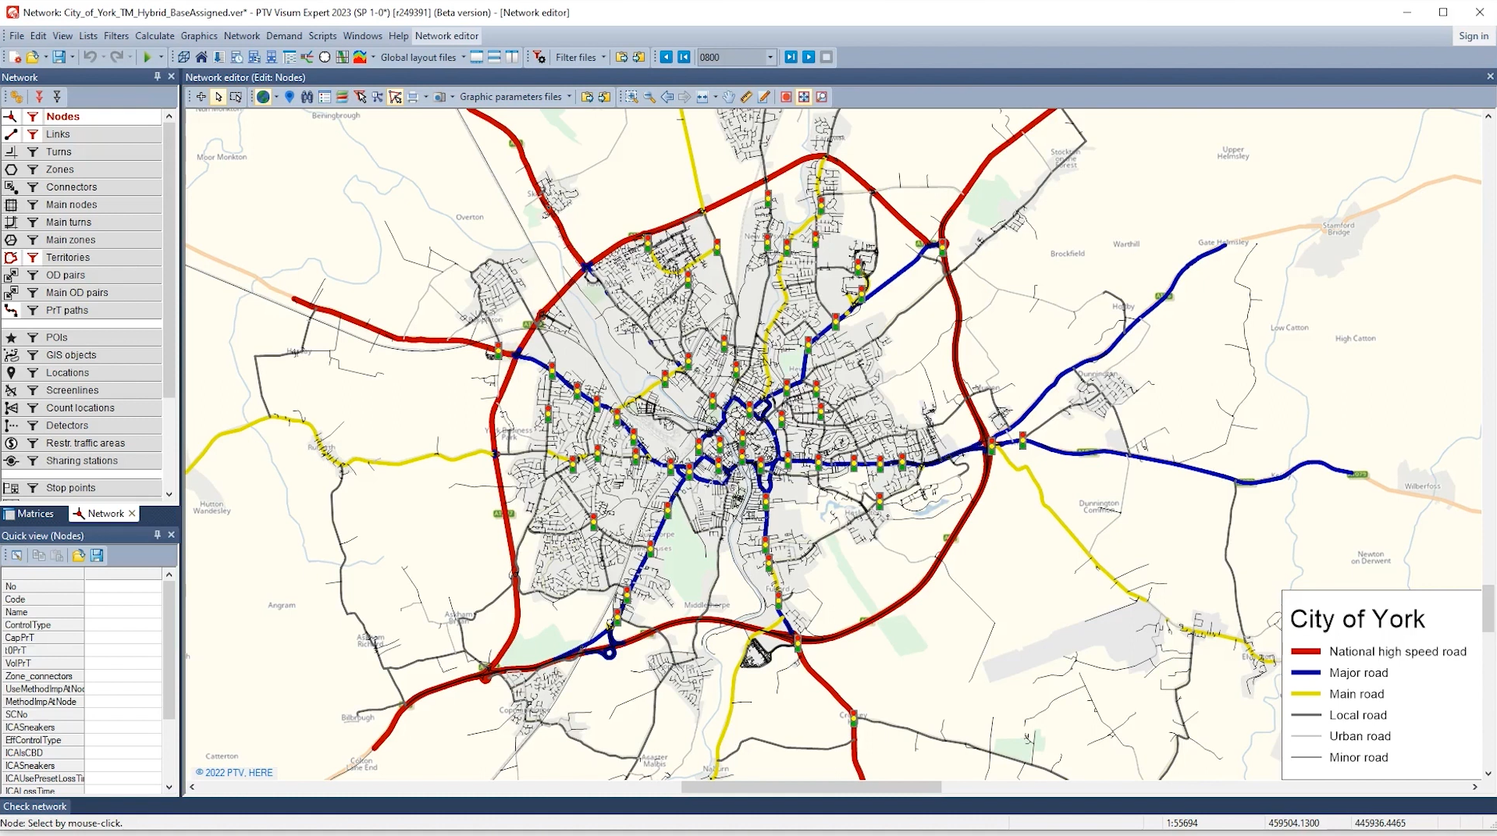Select Sharing stations in the Network panel

81,461
